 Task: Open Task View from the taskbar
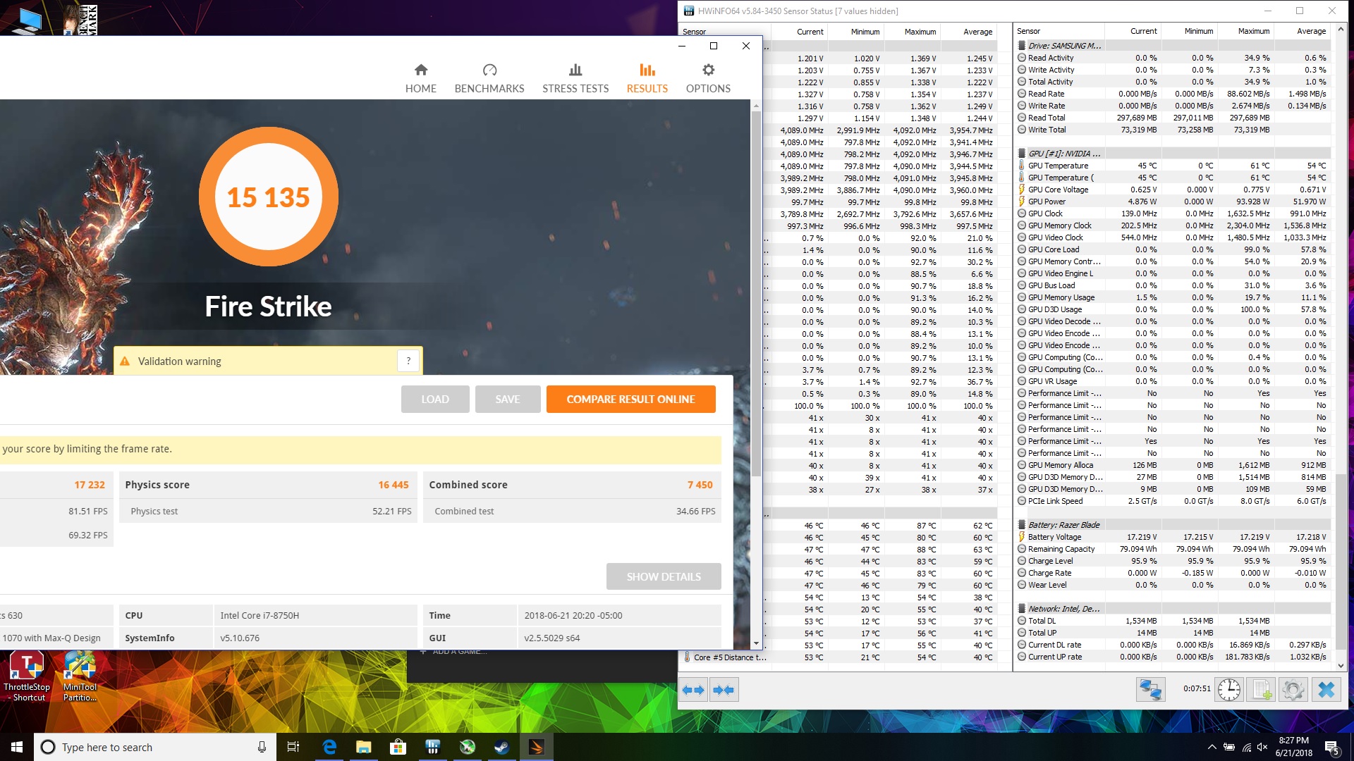(293, 747)
